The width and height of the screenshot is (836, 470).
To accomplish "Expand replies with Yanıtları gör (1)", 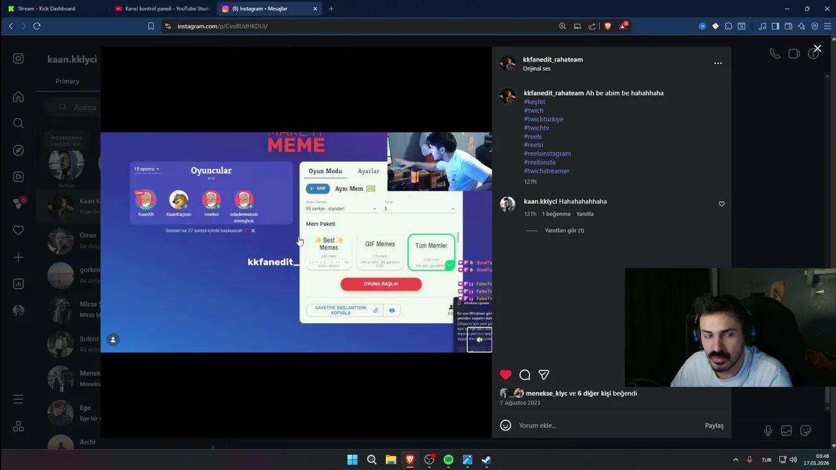I will coord(564,230).
